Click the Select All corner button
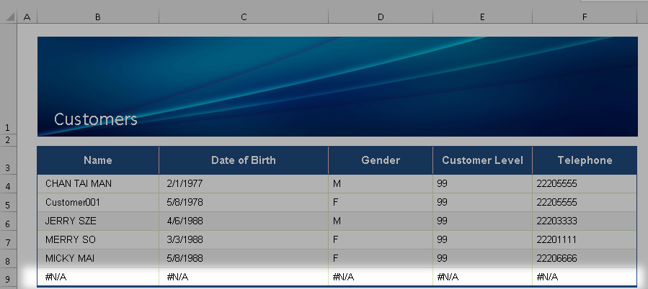Viewport: 648px width, 289px height. [9, 16]
